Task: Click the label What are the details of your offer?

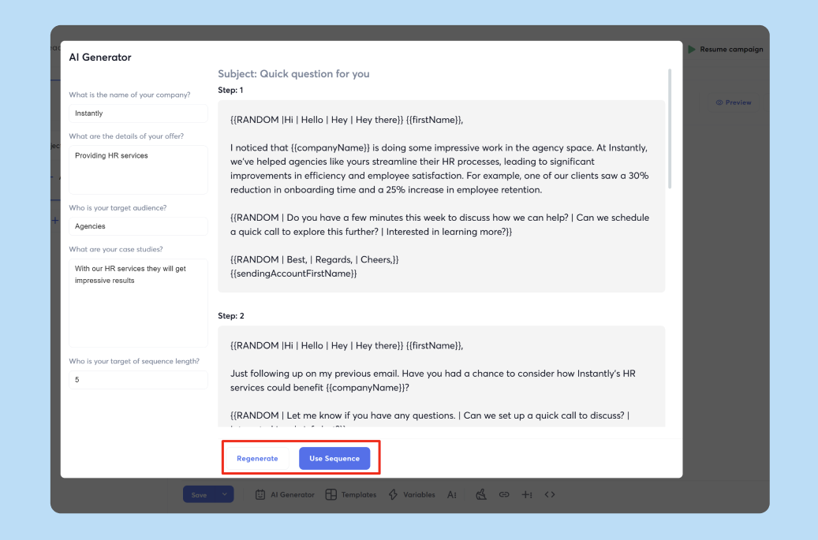Action: coord(126,136)
